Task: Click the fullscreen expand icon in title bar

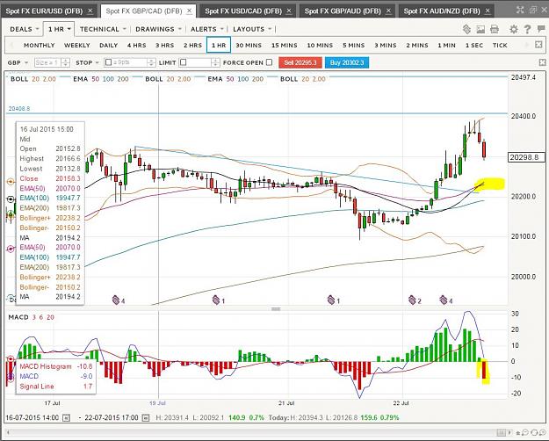Action: [x=520, y=11]
